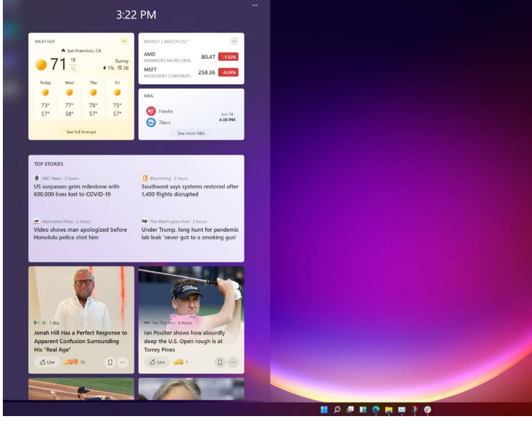This screenshot has width=532, height=426.
Task: Click the 76ers team logo
Action: (151, 123)
